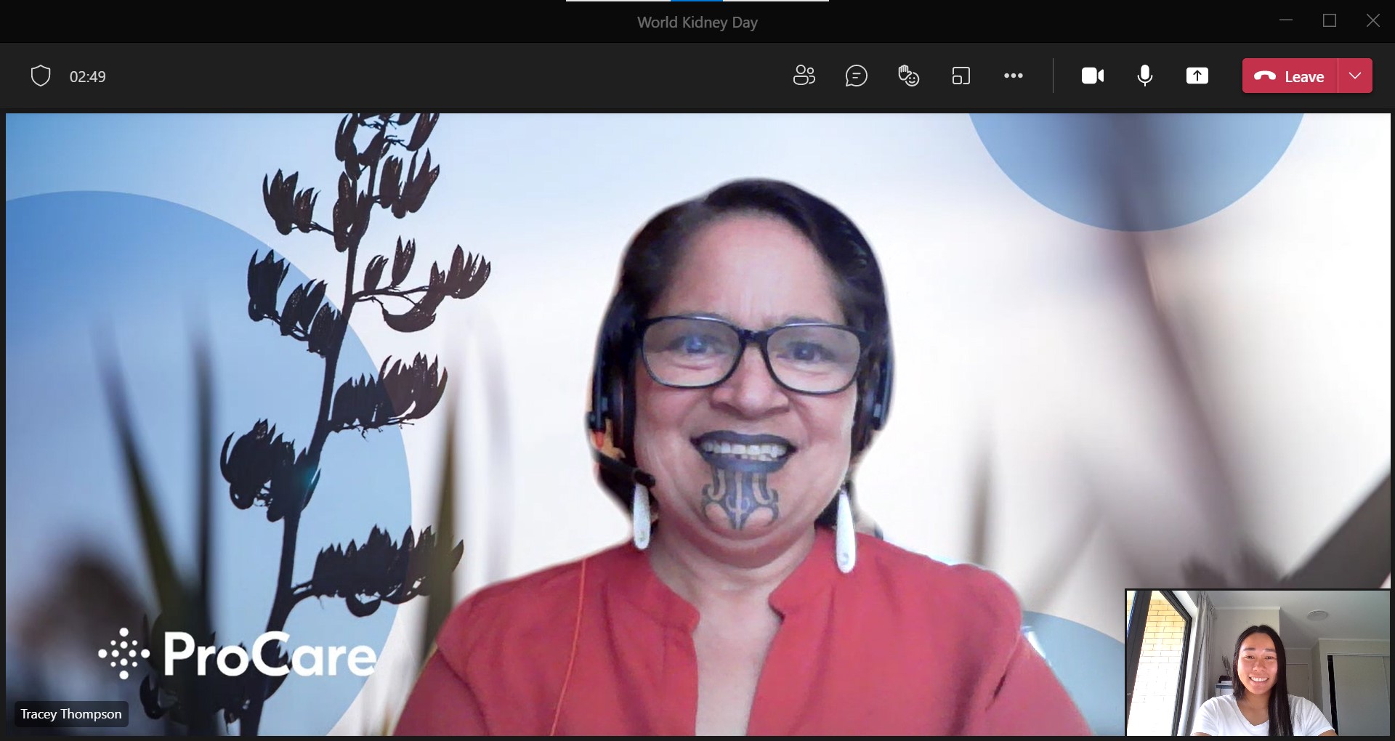Open the More actions ellipsis menu
This screenshot has height=741, width=1395.
(x=1013, y=76)
